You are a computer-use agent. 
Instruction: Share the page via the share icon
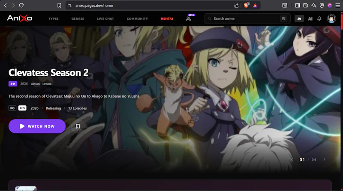coord(237,6)
